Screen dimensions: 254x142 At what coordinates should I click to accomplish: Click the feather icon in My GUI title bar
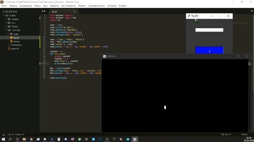click(x=189, y=16)
